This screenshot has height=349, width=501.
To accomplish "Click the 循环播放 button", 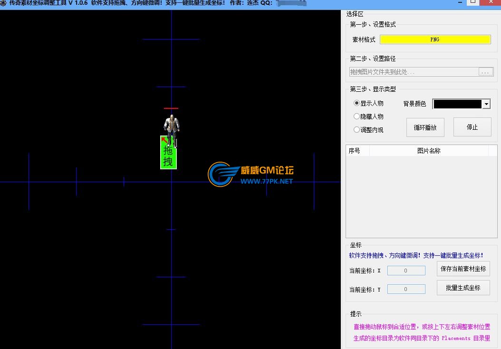I will coord(425,127).
